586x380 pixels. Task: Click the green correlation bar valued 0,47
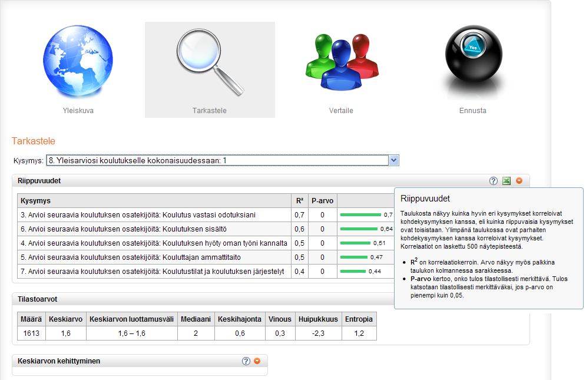[x=354, y=257]
